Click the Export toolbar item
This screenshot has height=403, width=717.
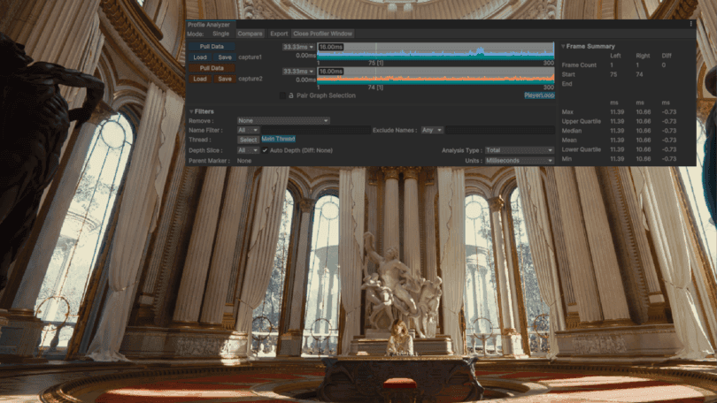pyautogui.click(x=279, y=34)
